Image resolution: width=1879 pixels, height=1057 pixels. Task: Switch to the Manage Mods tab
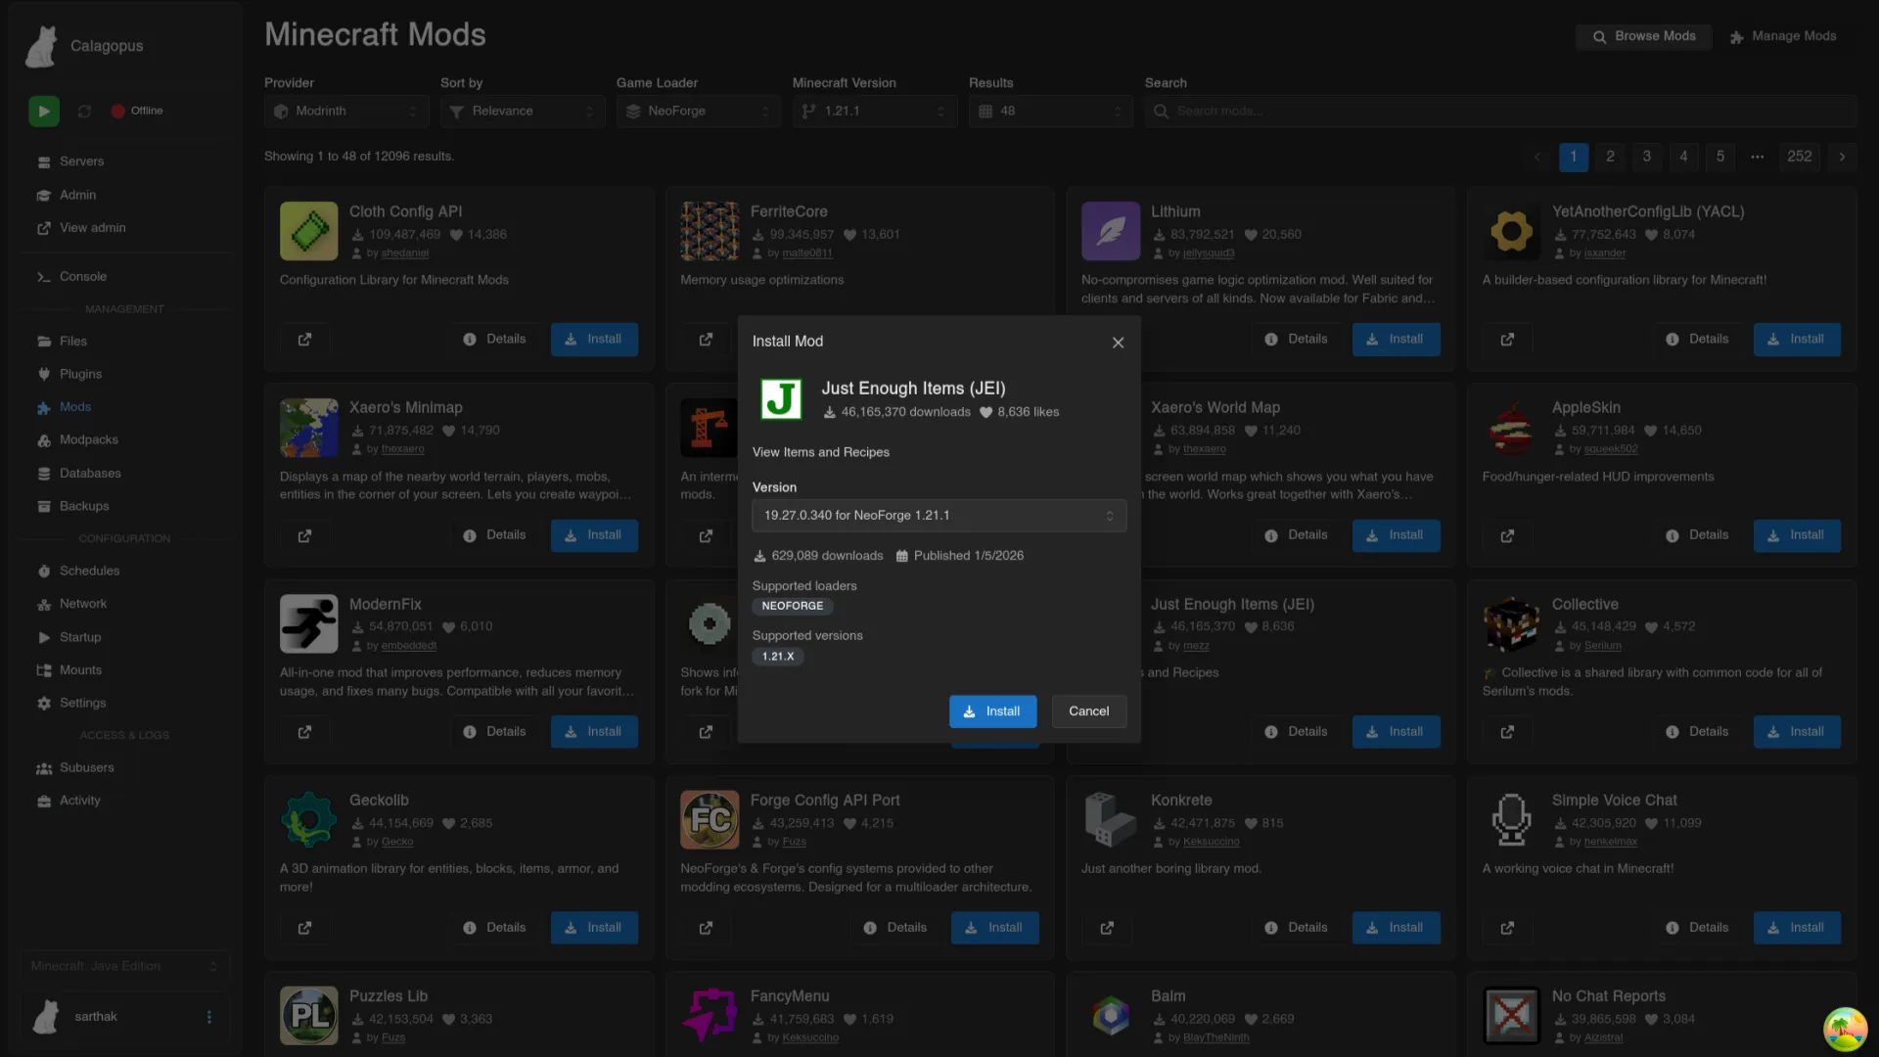coord(1783,36)
